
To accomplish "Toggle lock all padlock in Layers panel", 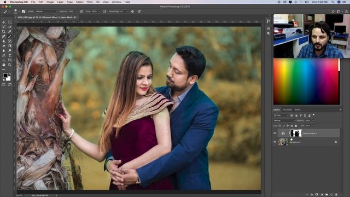I will (x=296, y=126).
